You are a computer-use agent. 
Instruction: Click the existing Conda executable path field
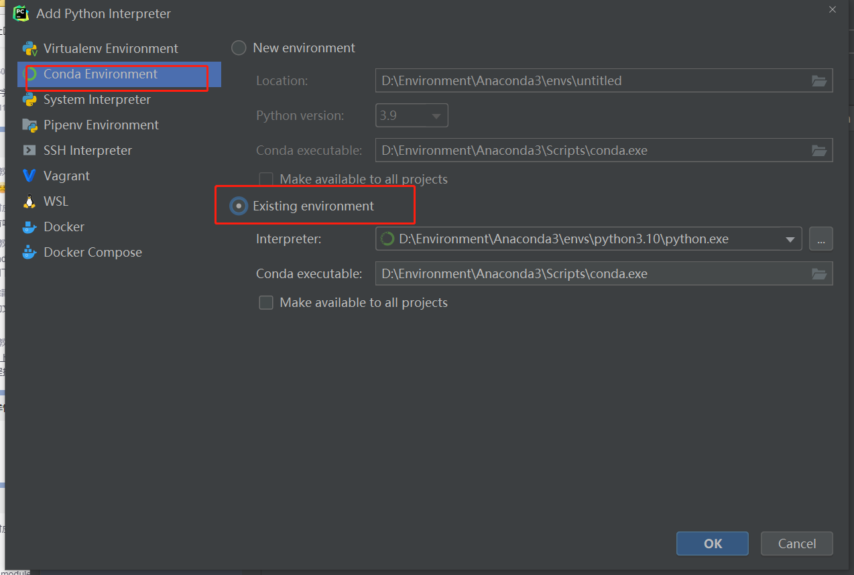(590, 273)
